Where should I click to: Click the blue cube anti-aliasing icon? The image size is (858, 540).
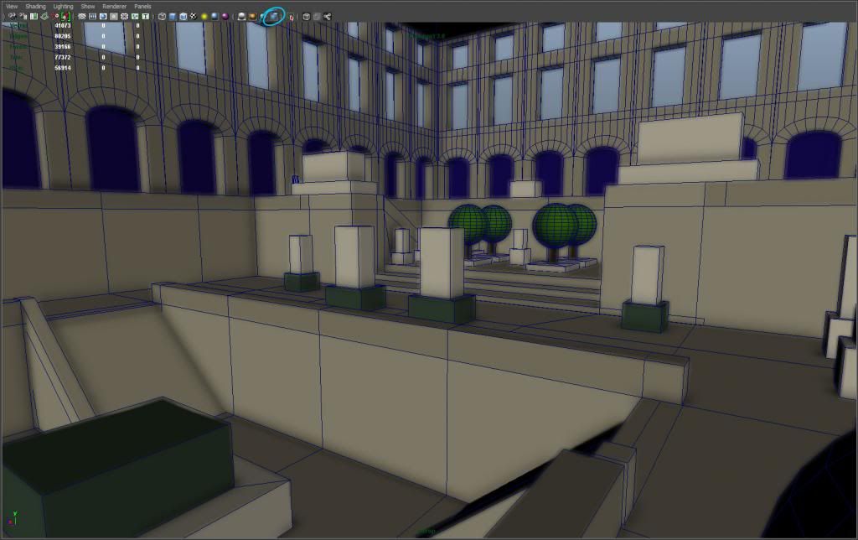pos(274,17)
